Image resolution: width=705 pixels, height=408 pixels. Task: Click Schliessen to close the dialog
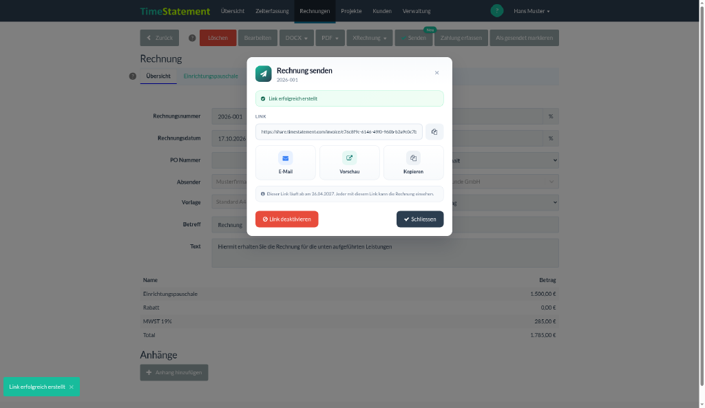tap(420, 219)
